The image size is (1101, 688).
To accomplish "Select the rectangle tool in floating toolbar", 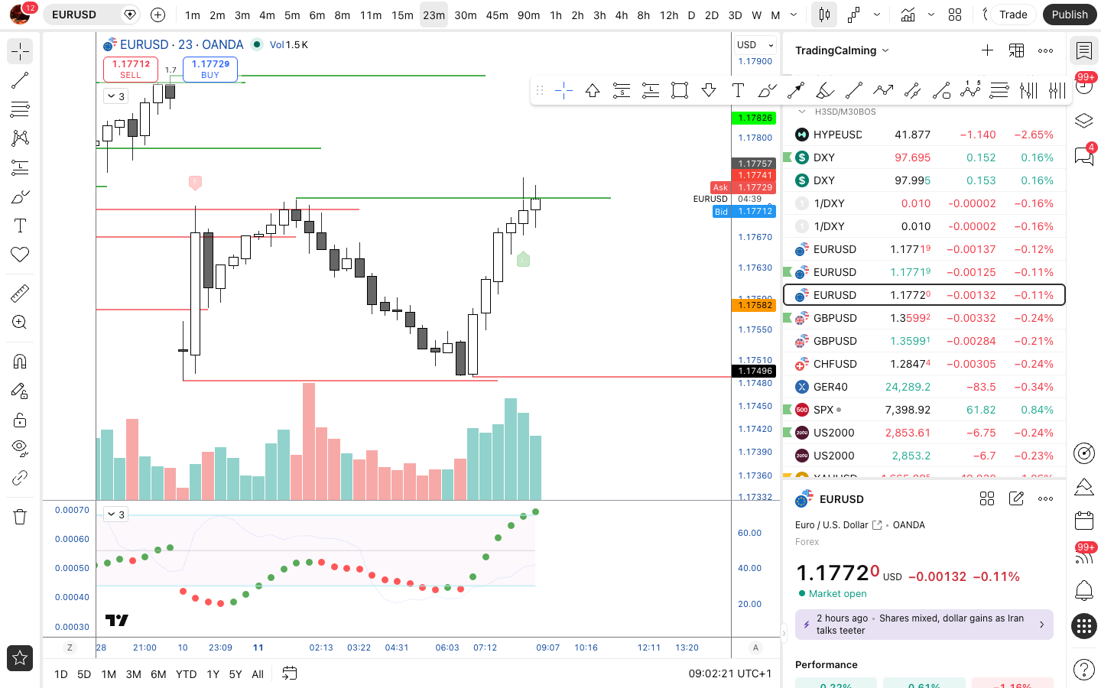I will click(x=680, y=90).
